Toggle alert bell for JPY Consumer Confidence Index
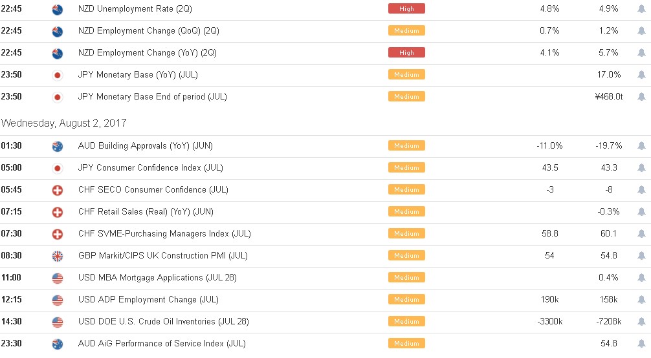 641,167
